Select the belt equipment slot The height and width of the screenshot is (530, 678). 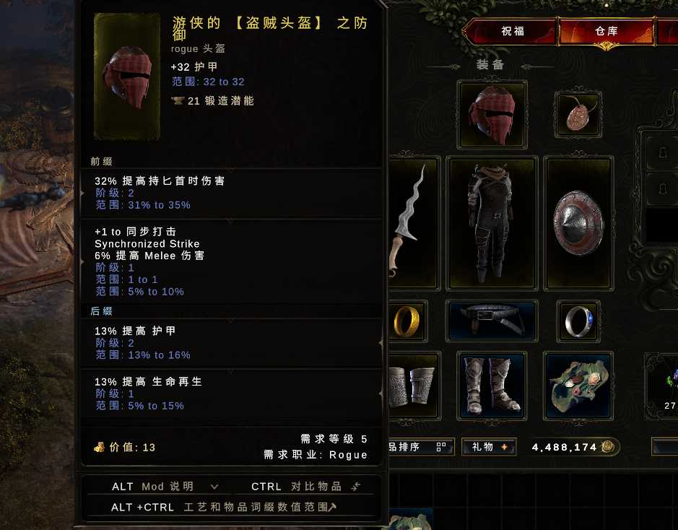(492, 321)
